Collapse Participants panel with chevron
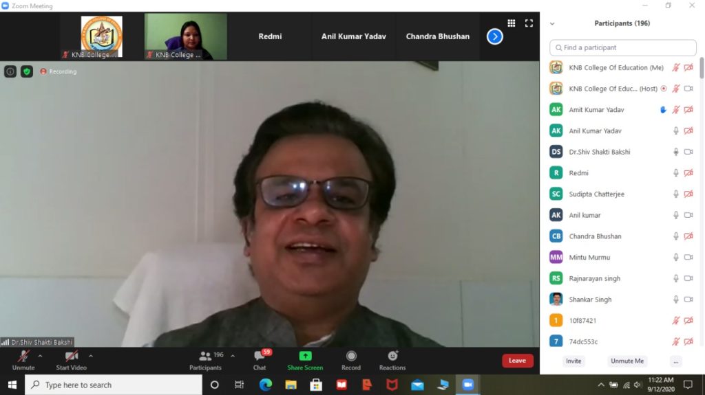 pyautogui.click(x=552, y=24)
